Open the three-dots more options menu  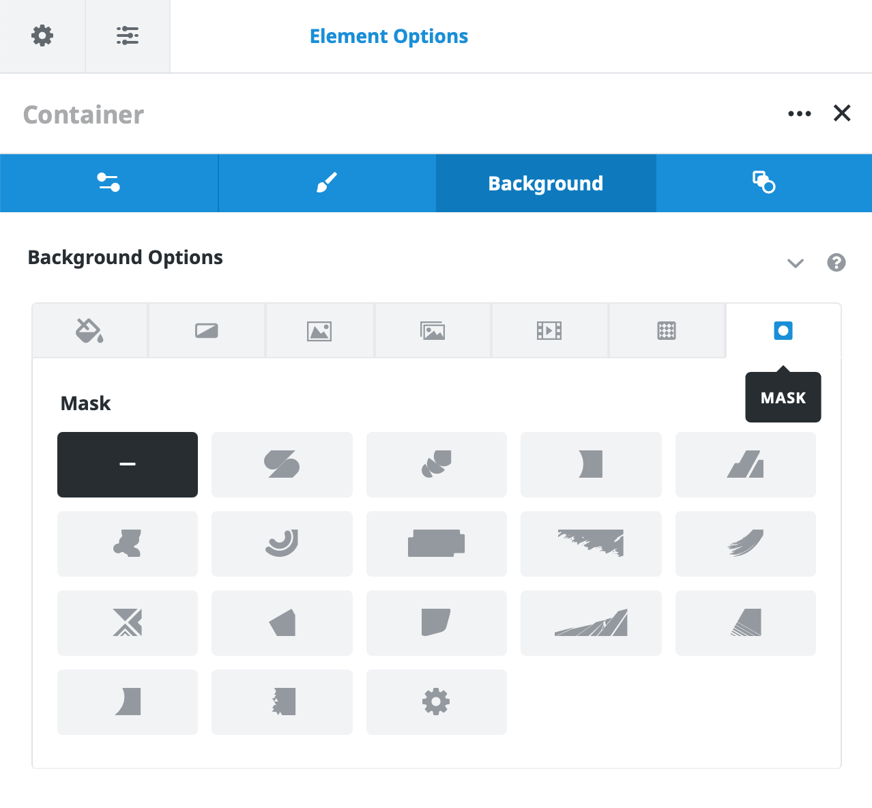pyautogui.click(x=799, y=113)
